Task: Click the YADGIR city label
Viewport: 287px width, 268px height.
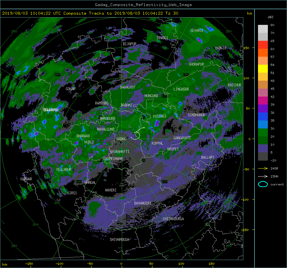Action: click(x=221, y=48)
